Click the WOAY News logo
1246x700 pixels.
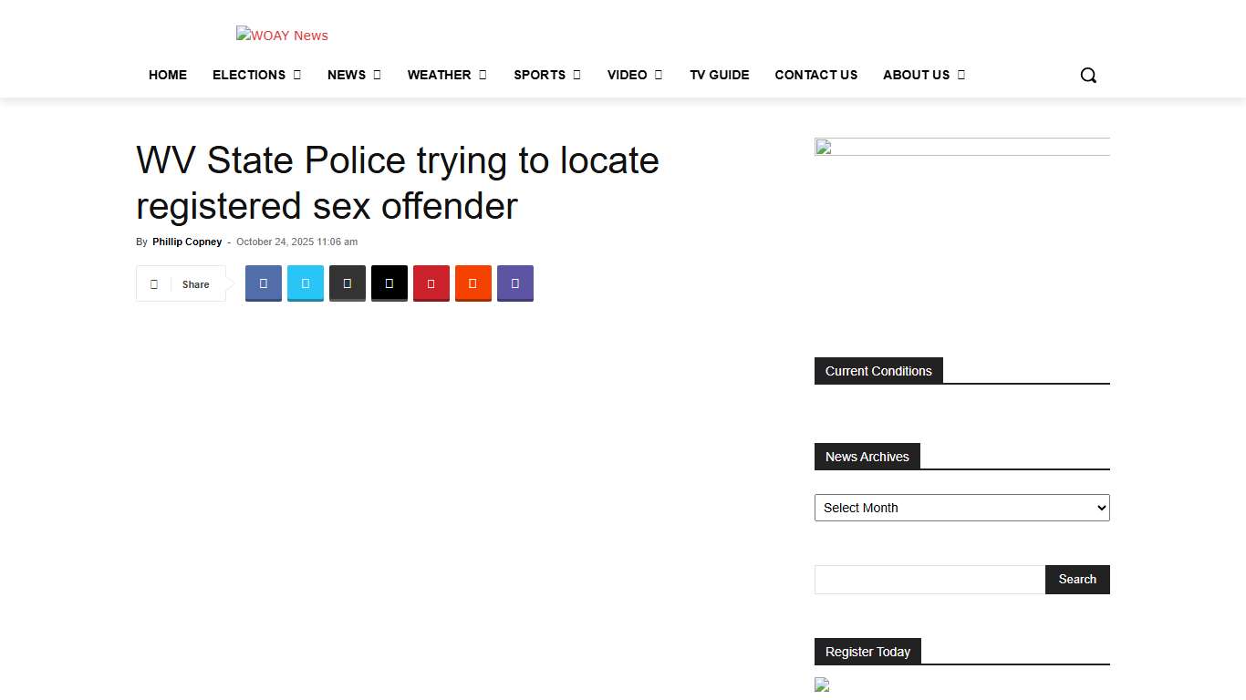point(282,36)
